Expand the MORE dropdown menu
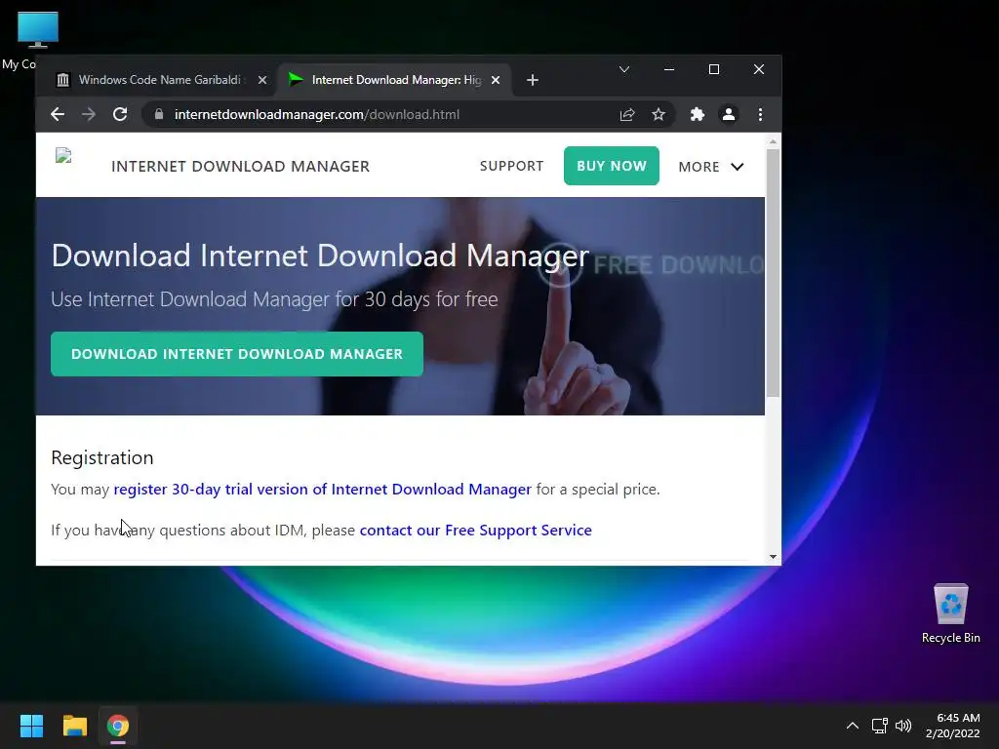 point(711,167)
